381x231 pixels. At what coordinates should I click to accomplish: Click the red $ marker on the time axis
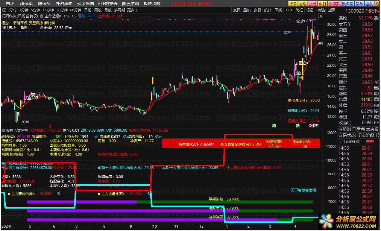pyautogui.click(x=50, y=126)
